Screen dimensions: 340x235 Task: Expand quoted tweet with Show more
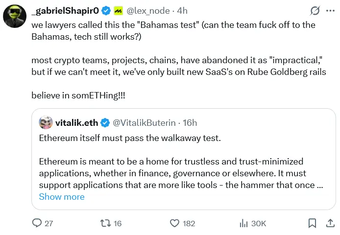(x=62, y=197)
